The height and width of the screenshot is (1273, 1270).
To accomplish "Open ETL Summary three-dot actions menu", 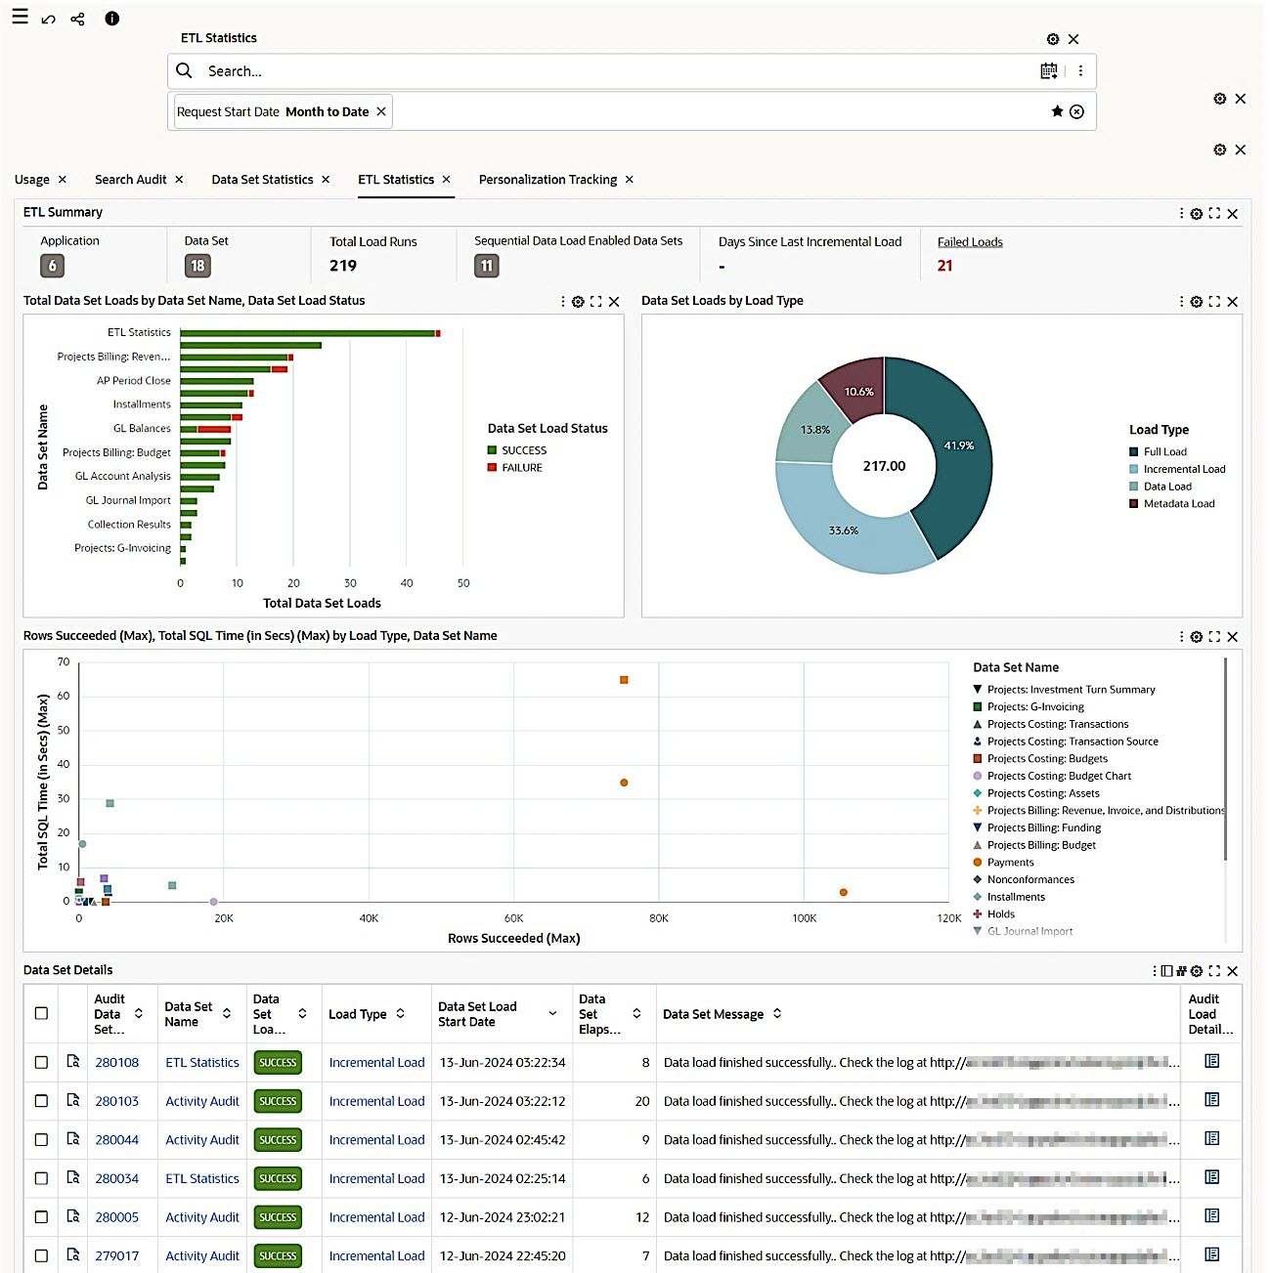I will click(1181, 213).
